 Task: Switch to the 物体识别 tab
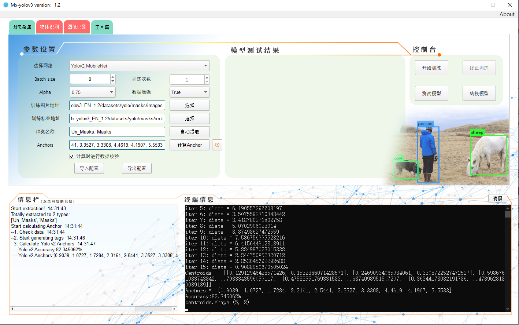click(49, 27)
